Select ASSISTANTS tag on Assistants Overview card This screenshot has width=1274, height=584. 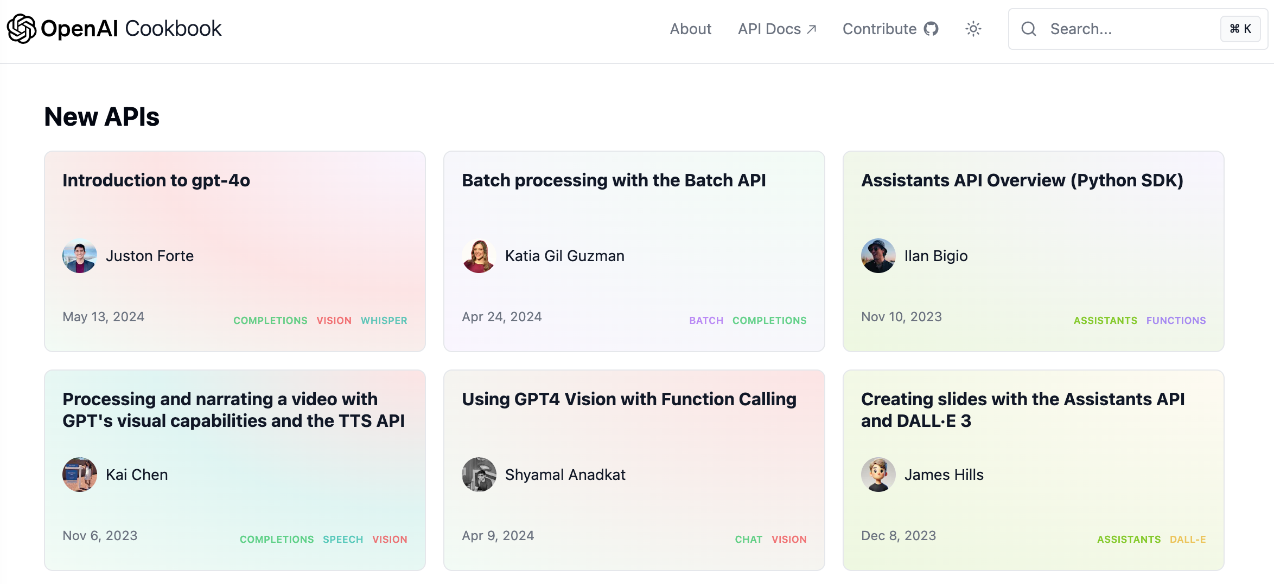click(x=1105, y=321)
